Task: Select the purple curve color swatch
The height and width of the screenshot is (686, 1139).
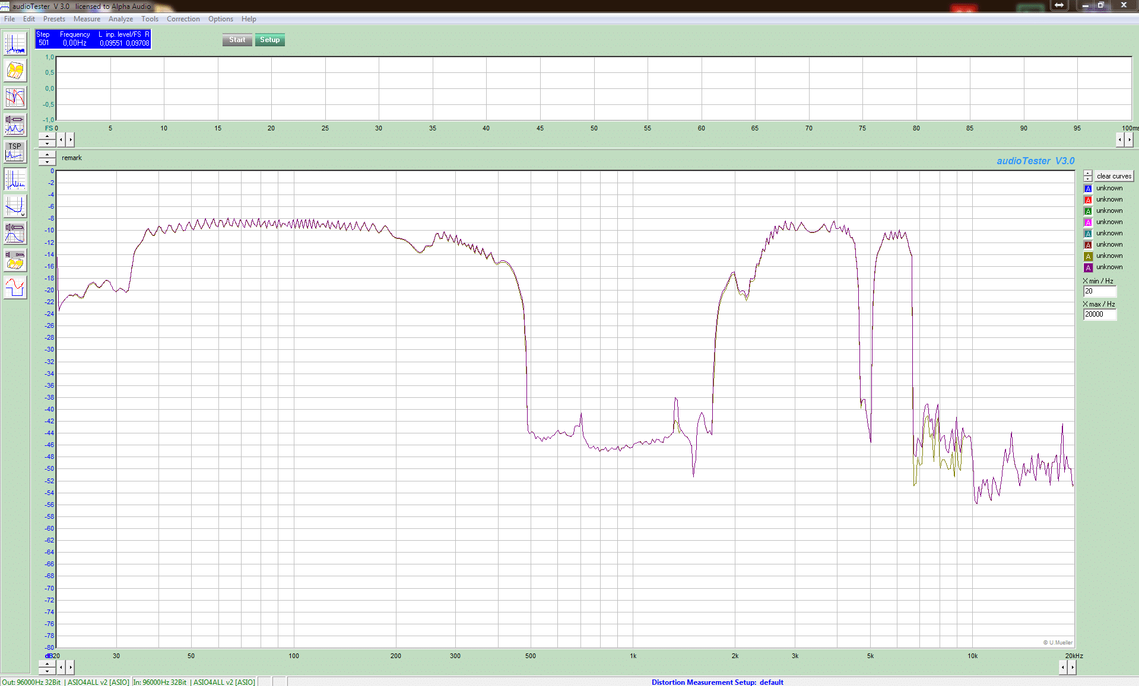Action: [1088, 267]
